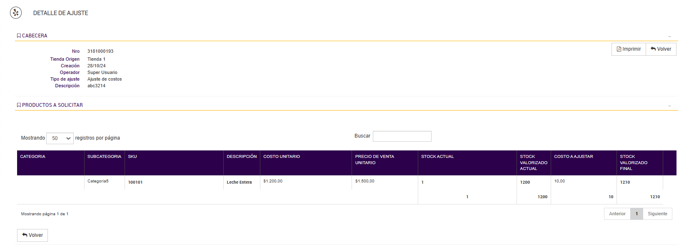The width and height of the screenshot is (684, 246).
Task: Click the Anterior pagination button
Action: click(x=617, y=214)
